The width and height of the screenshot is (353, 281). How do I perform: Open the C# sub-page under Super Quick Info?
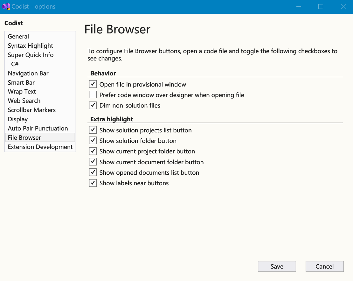click(40, 64)
